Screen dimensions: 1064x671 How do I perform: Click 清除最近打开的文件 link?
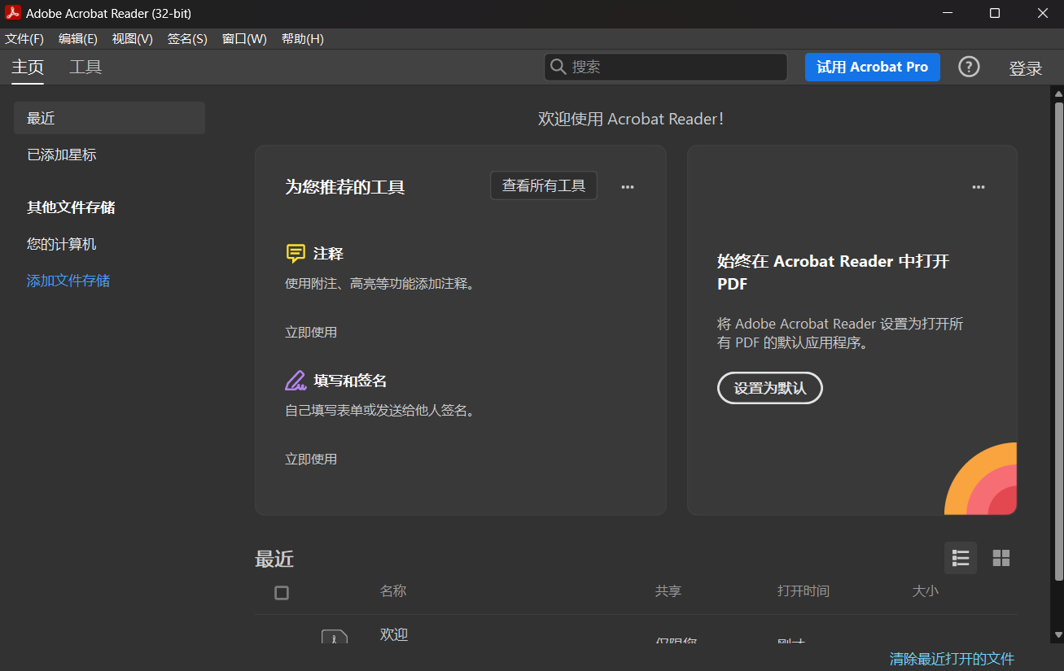click(x=952, y=658)
